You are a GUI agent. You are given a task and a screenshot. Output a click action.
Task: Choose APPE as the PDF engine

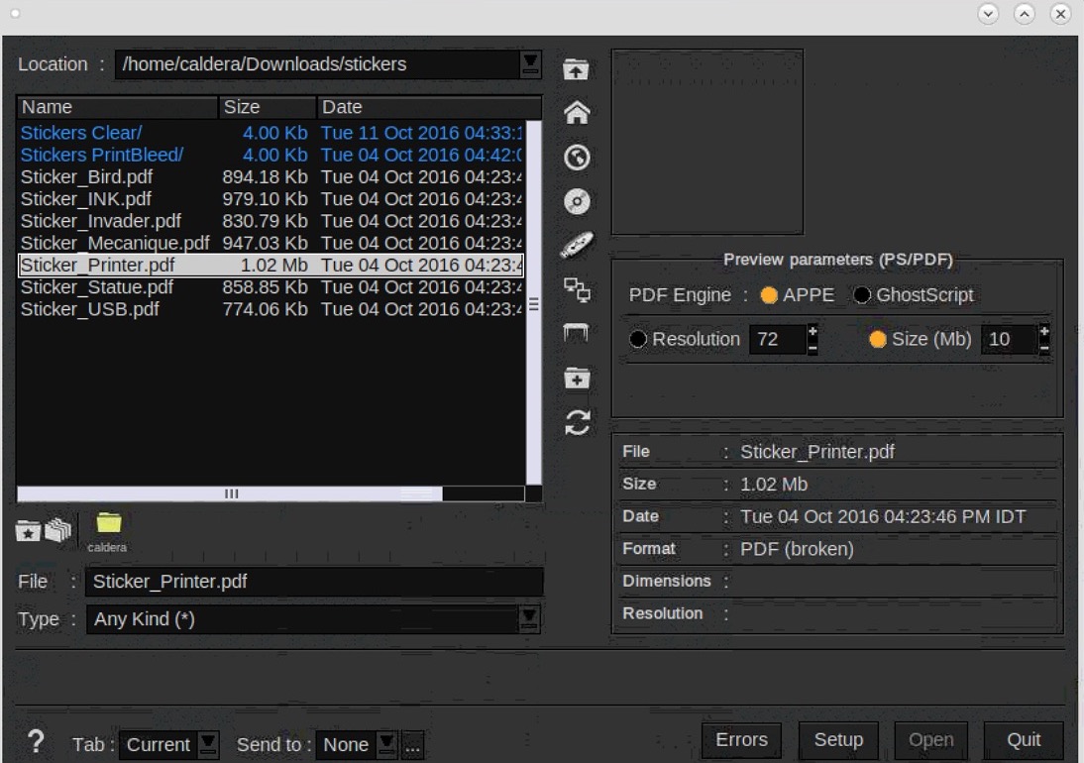click(769, 295)
